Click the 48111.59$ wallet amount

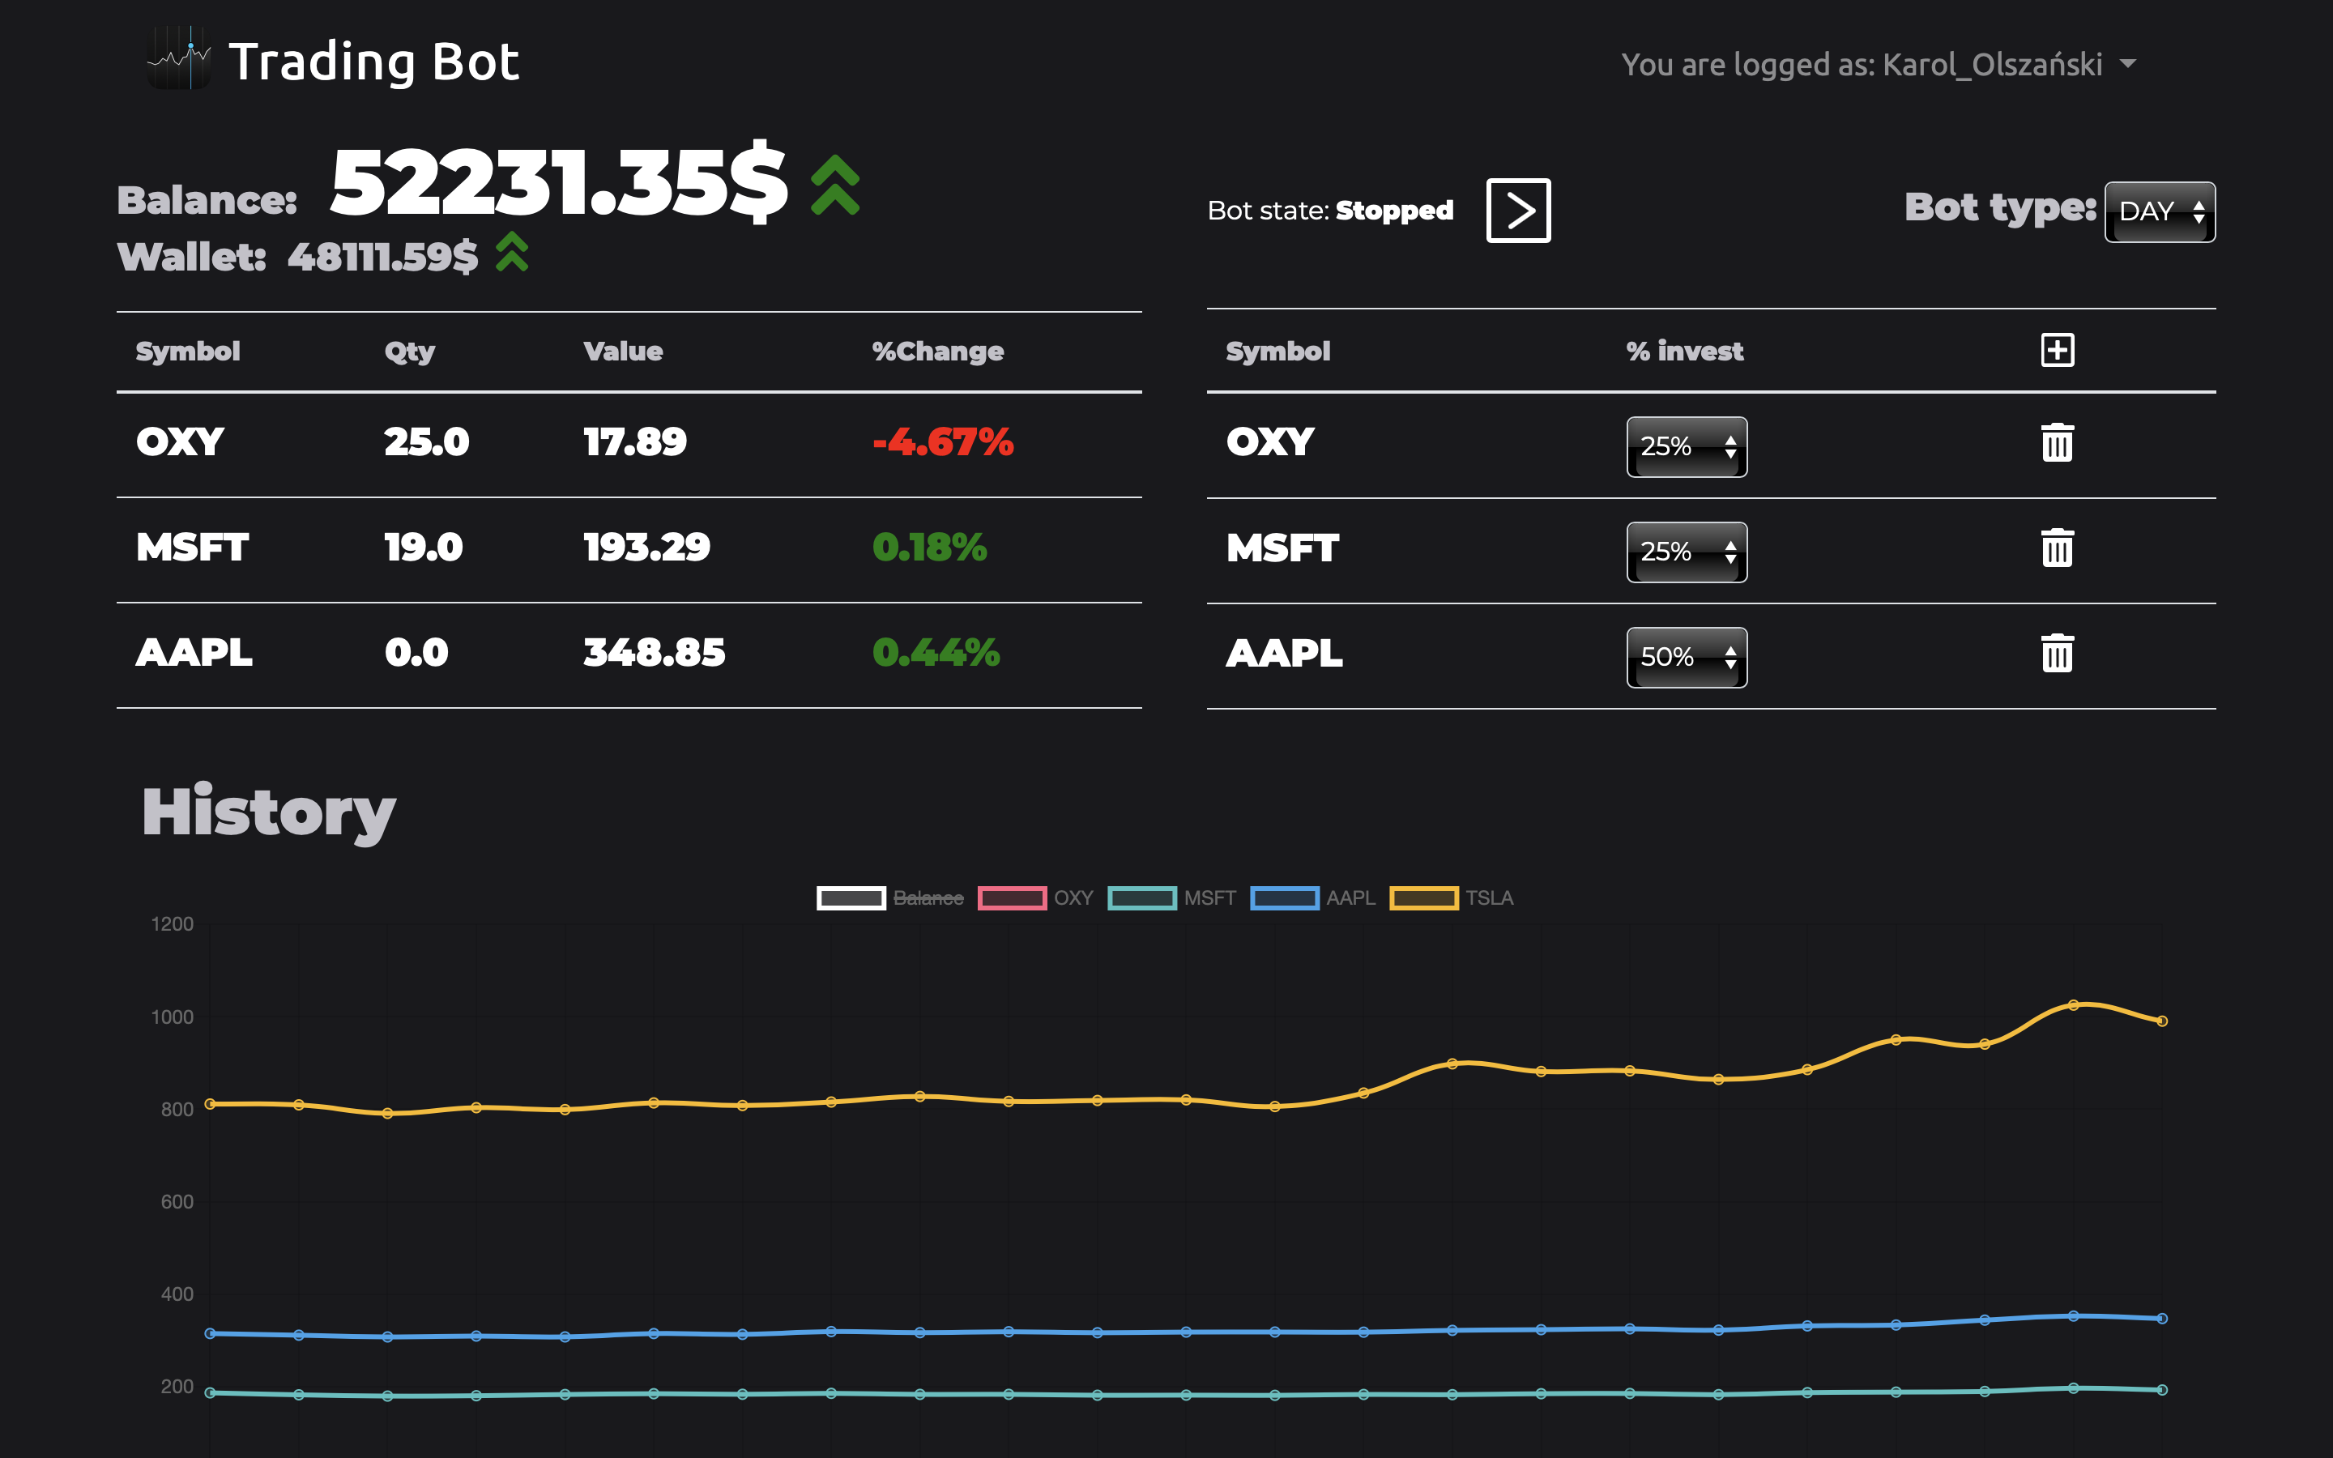[x=382, y=257]
